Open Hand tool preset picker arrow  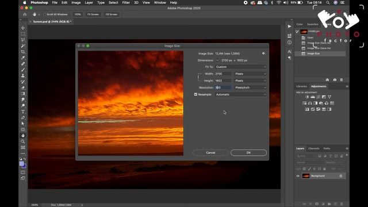click(x=39, y=14)
